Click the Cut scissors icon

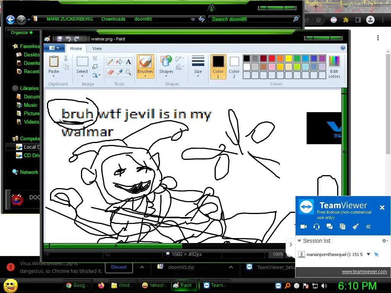(66, 58)
